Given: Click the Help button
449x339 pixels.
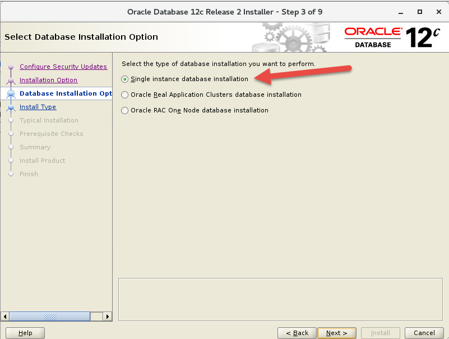Looking at the screenshot, I should (25, 333).
